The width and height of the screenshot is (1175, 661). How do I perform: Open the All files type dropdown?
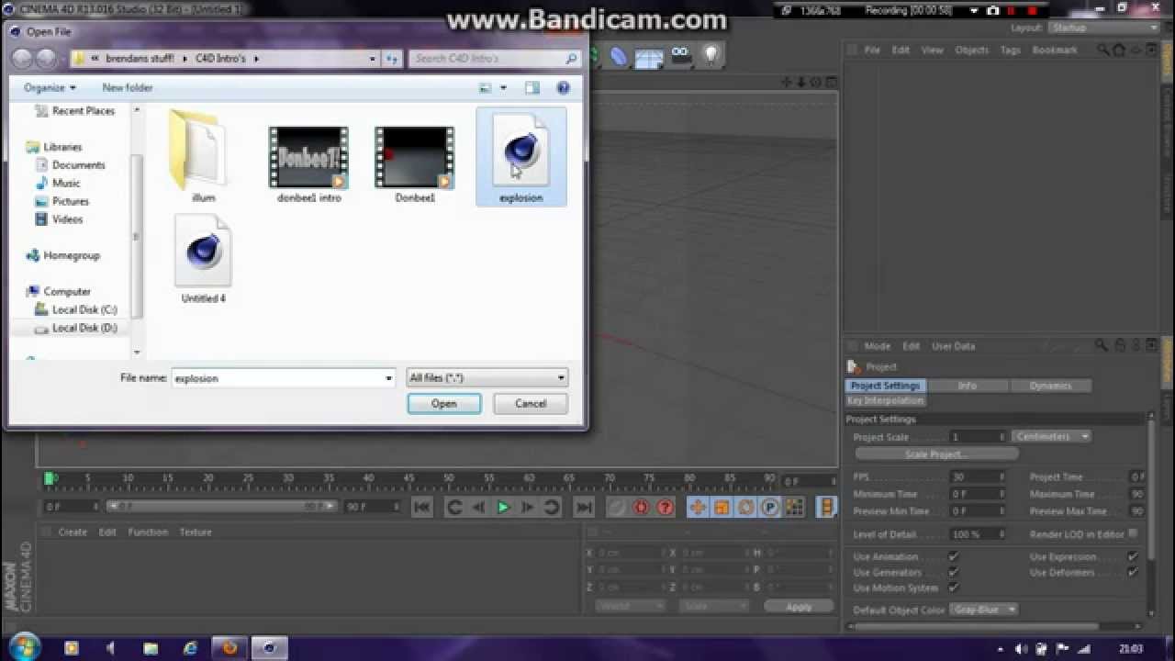(487, 378)
